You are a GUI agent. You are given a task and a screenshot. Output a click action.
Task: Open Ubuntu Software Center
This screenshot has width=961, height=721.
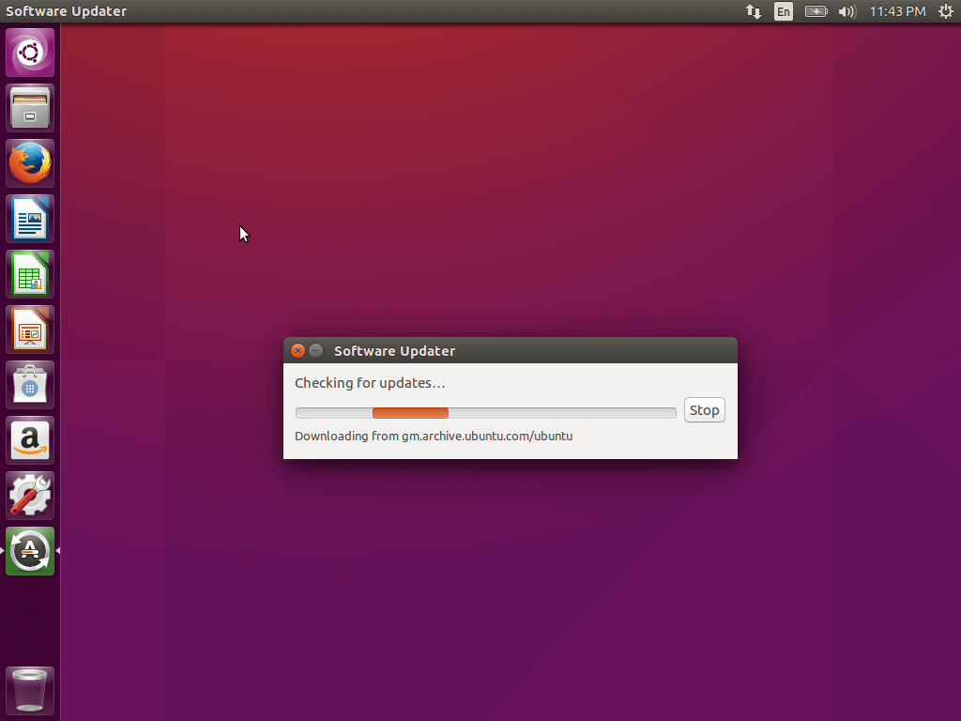coord(29,384)
